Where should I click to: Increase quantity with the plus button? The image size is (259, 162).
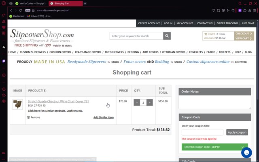150,102
